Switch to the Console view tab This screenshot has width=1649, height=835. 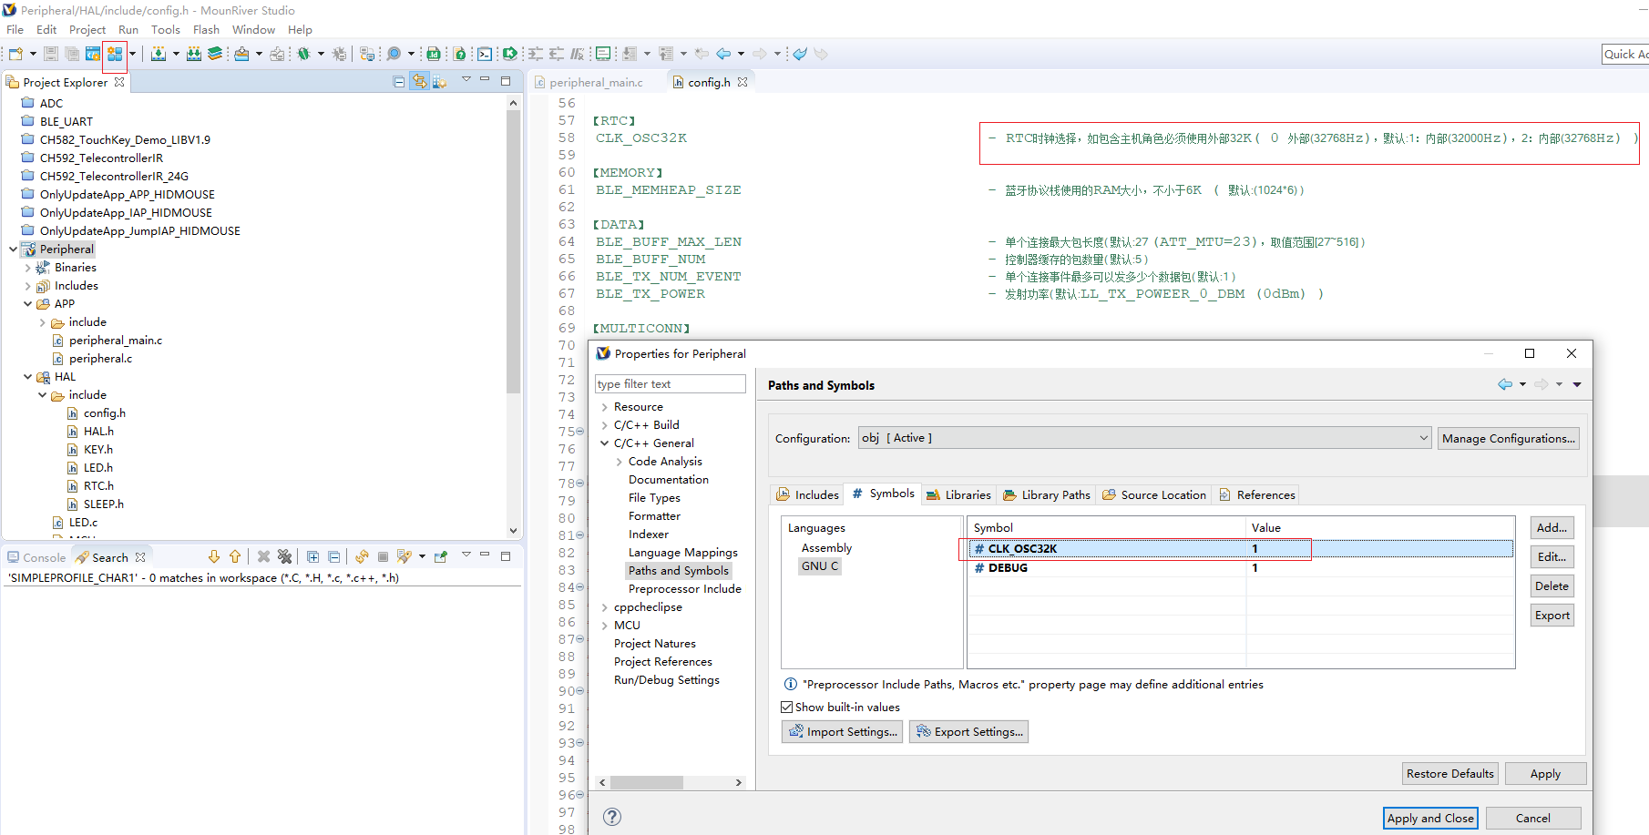pyautogui.click(x=36, y=557)
